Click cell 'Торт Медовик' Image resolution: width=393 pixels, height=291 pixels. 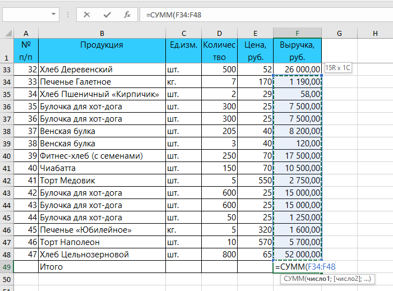pos(102,181)
